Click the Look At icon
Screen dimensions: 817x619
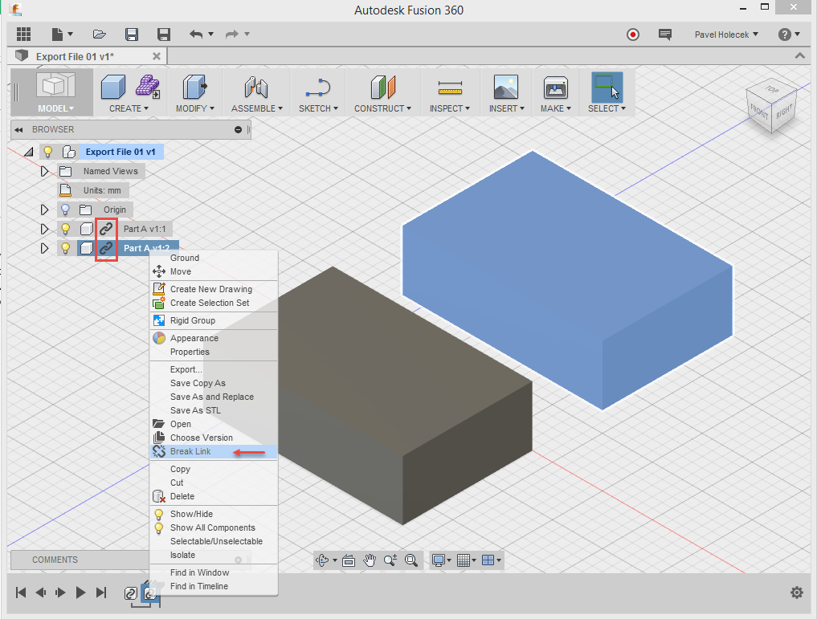coord(349,560)
